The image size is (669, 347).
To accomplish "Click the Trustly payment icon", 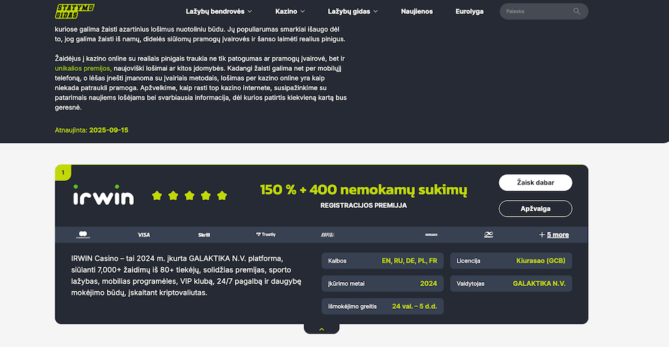I will (x=266, y=235).
